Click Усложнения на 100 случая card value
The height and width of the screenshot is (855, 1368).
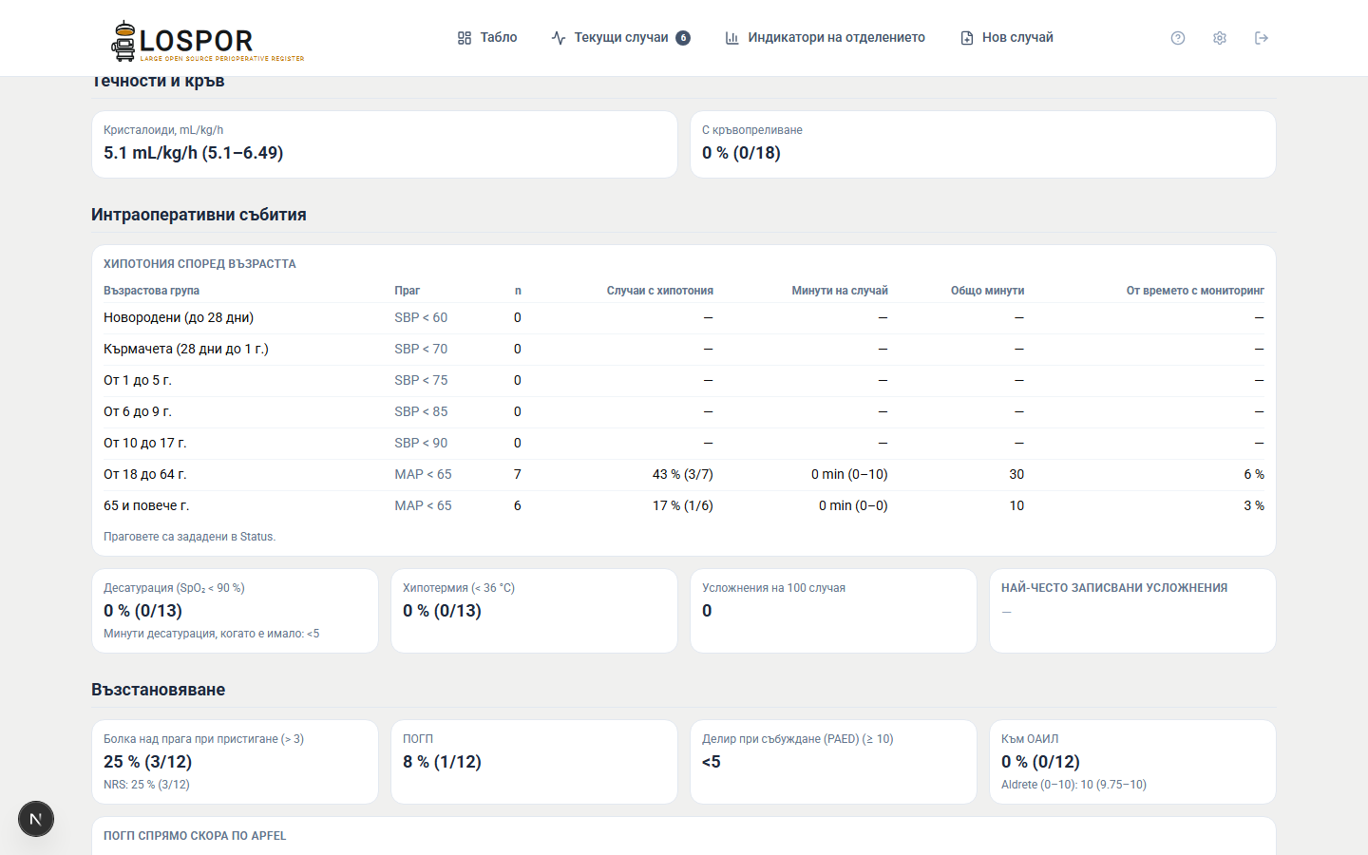707,611
